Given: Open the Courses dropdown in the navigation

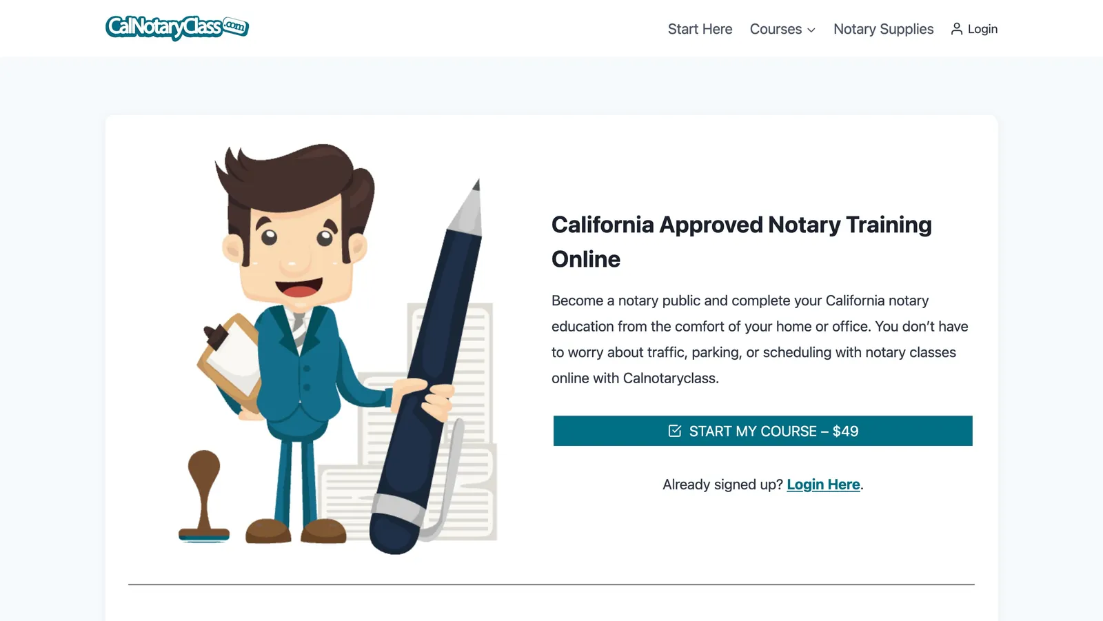Looking at the screenshot, I should (x=777, y=29).
